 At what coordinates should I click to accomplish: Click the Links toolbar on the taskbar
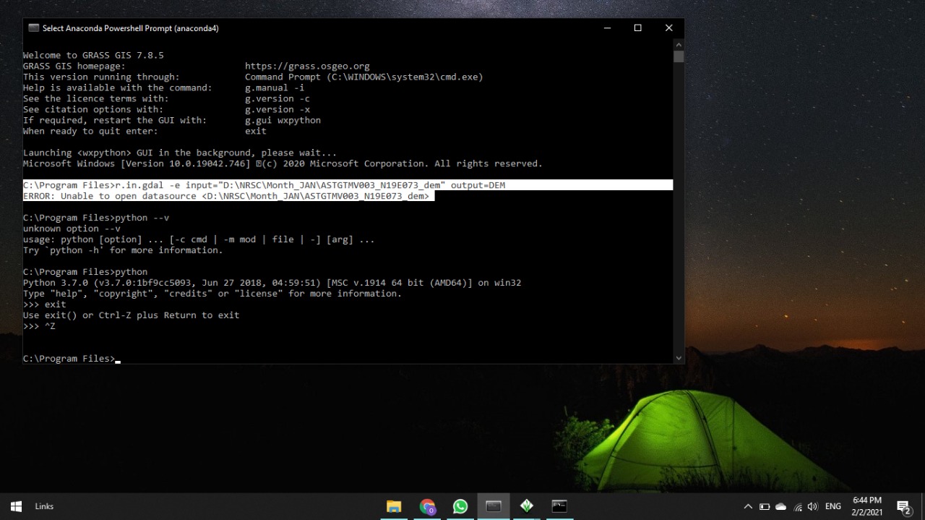coord(44,506)
